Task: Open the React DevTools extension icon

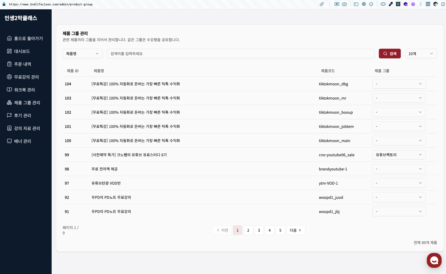Action: point(398,4)
